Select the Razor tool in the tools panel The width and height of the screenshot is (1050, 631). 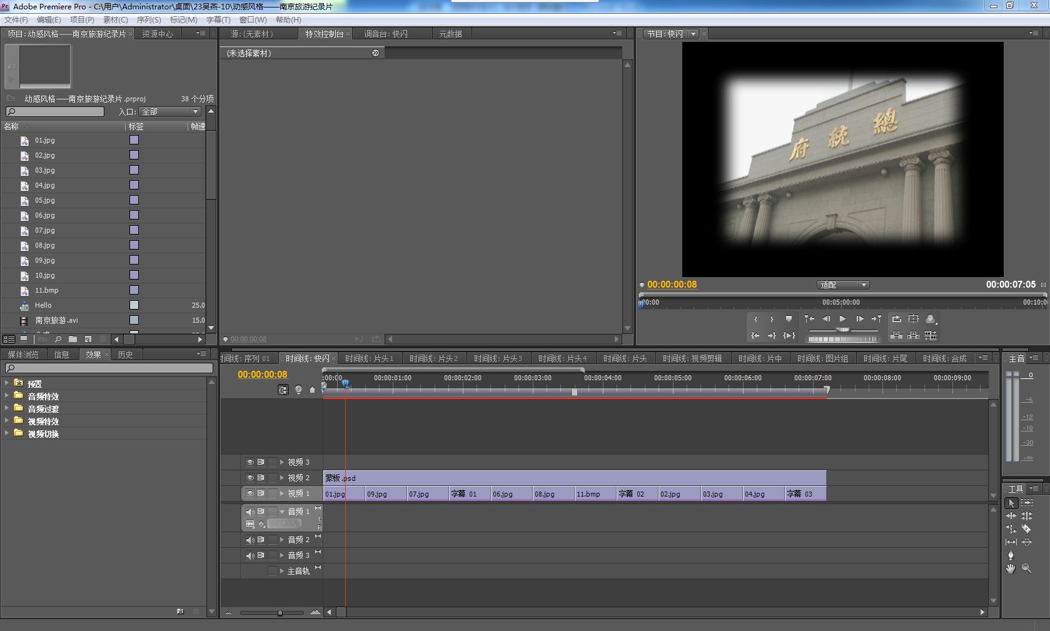click(x=1026, y=529)
